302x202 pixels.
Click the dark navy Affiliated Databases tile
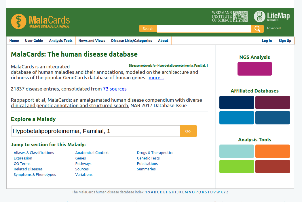236,103
